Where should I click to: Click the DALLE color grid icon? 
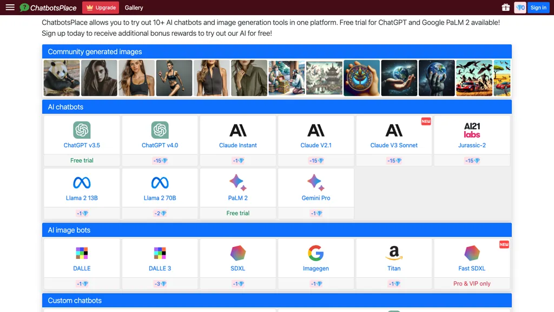pyautogui.click(x=82, y=253)
